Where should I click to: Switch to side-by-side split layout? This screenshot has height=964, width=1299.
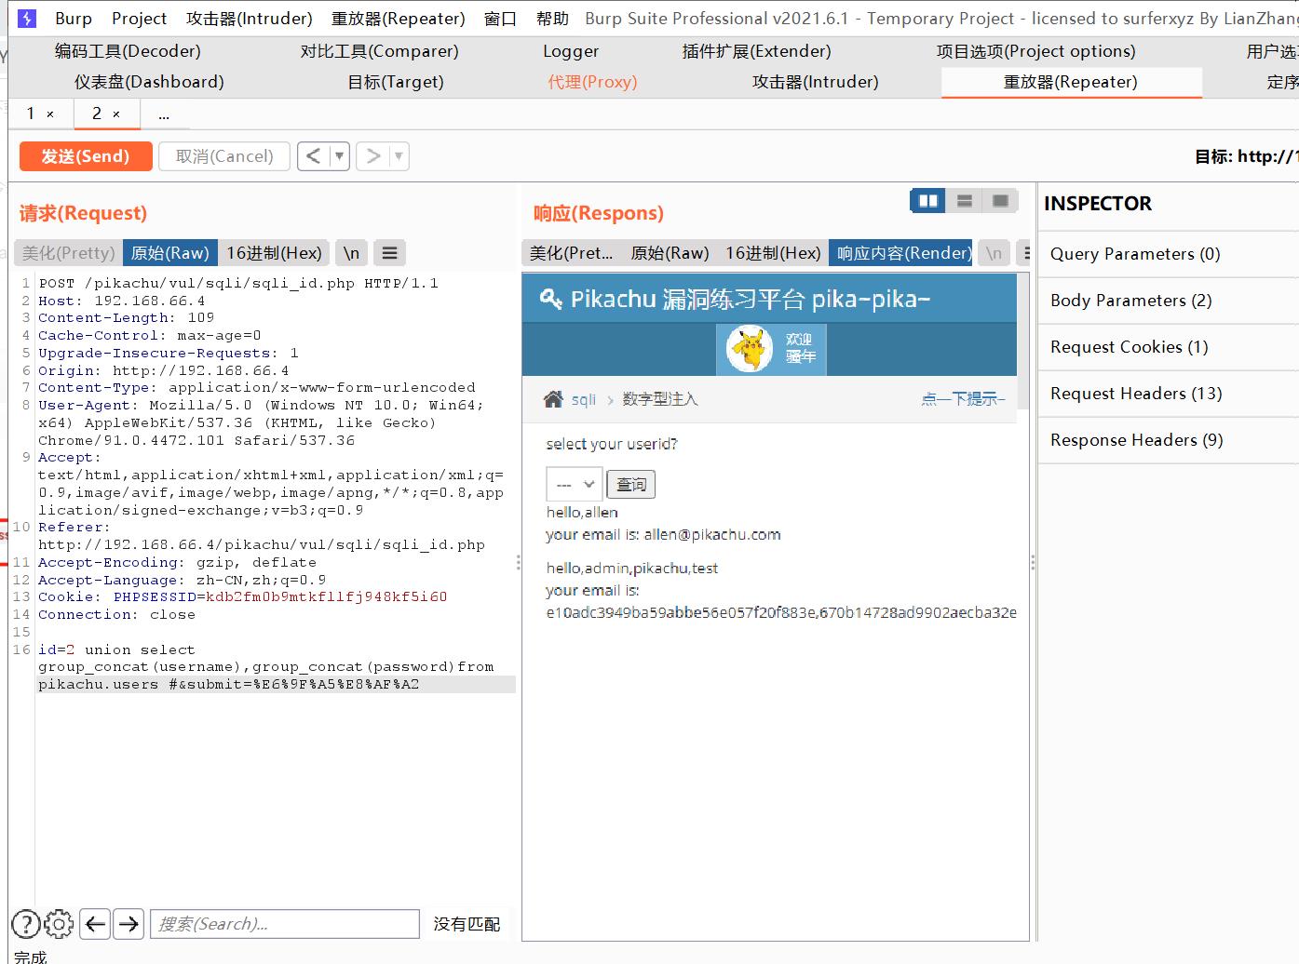click(x=927, y=201)
